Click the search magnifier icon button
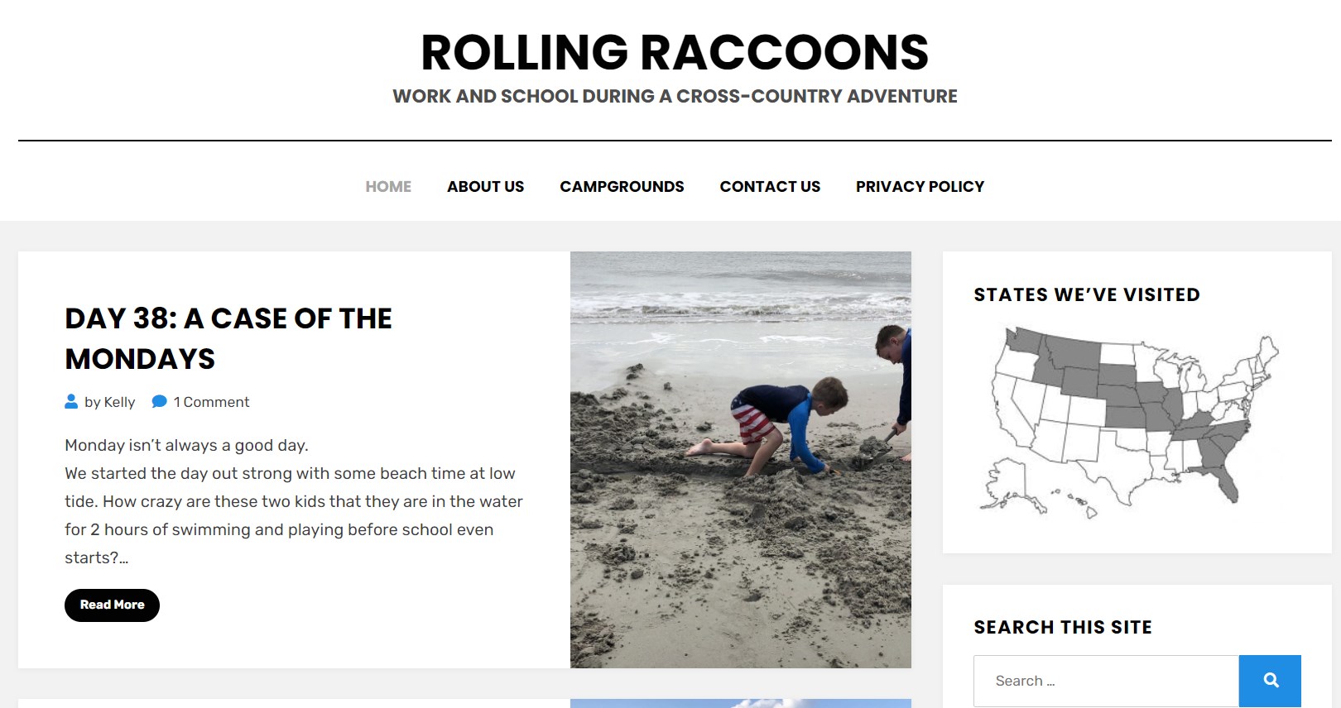 (x=1270, y=681)
